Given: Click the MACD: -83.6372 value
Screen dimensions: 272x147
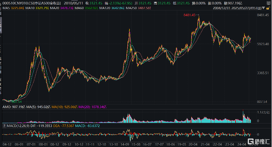Looking at the screenshot, I should coord(87,126).
